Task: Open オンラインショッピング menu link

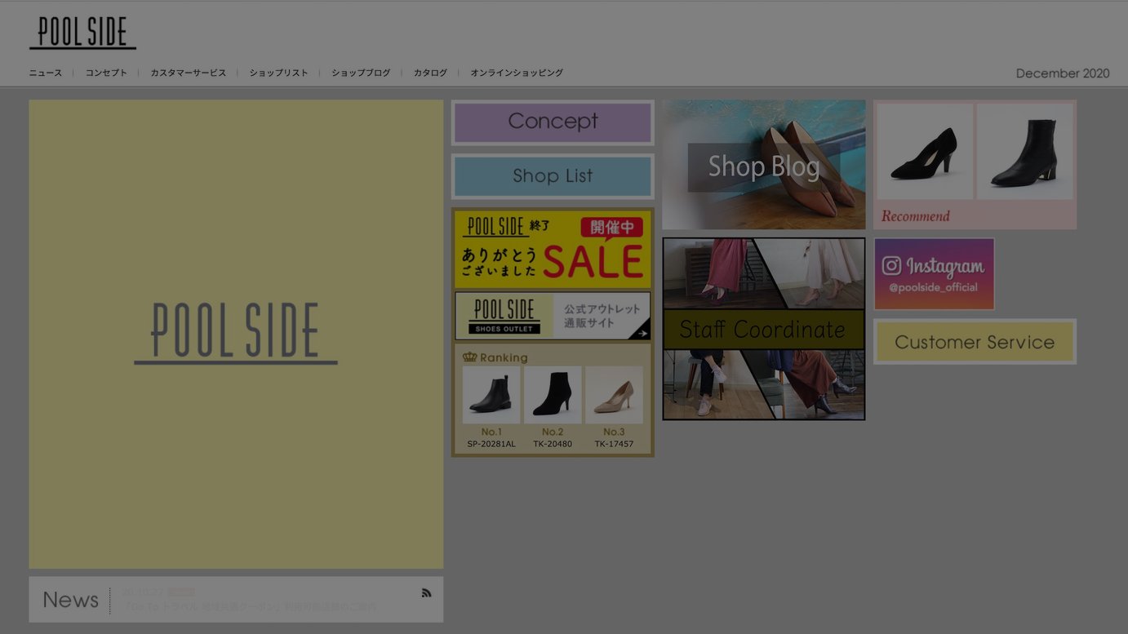Action: (x=517, y=73)
